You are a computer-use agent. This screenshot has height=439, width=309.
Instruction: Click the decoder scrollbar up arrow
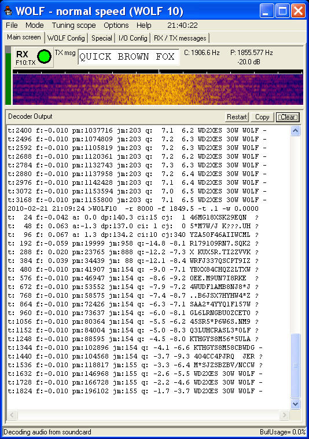(296, 130)
